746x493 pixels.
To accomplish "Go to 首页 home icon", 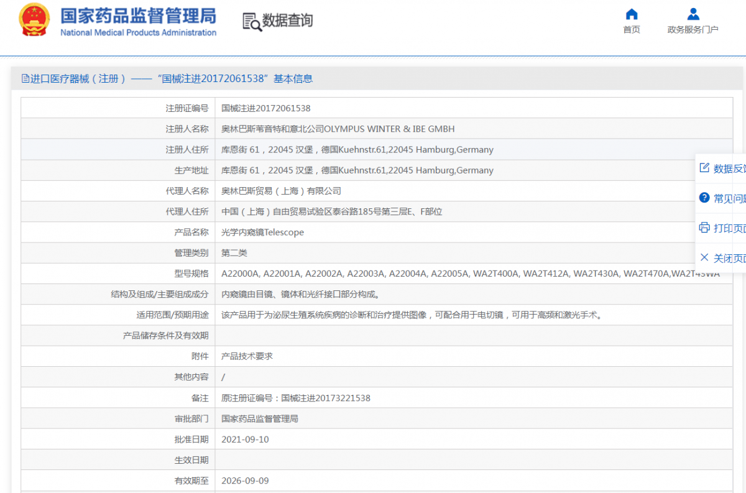I will point(632,14).
